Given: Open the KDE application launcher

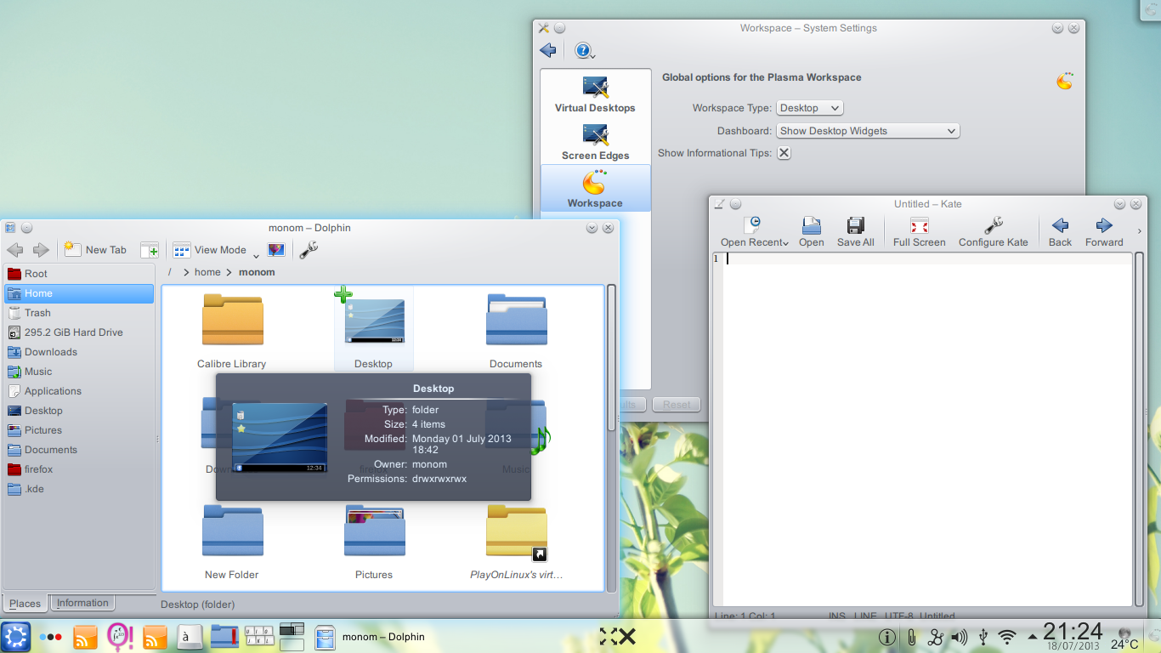Looking at the screenshot, I should pyautogui.click(x=15, y=636).
